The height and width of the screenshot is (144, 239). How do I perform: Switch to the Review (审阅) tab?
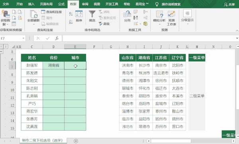(85, 4)
